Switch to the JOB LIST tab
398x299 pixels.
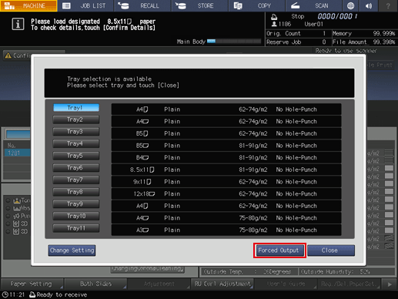(85, 5)
